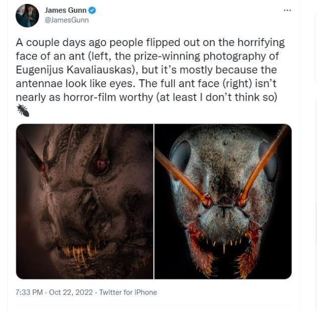Click the ant emoji in tweet

tap(23, 110)
